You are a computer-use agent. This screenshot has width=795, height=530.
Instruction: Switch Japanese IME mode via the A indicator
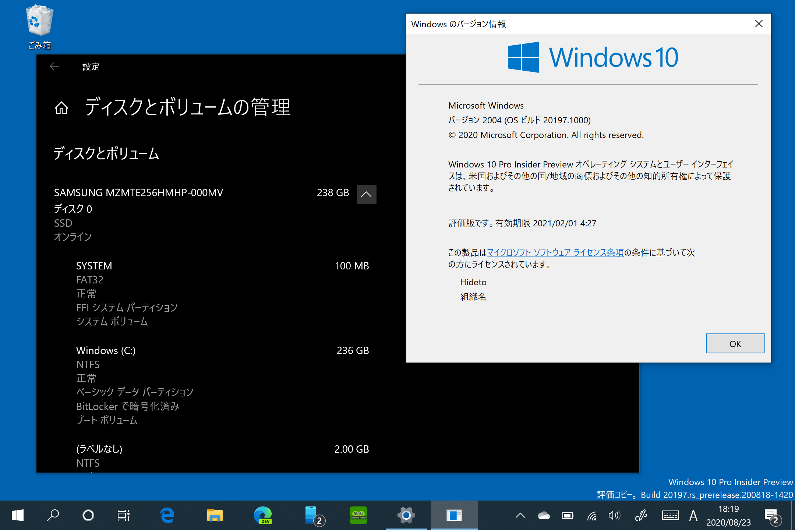click(693, 515)
